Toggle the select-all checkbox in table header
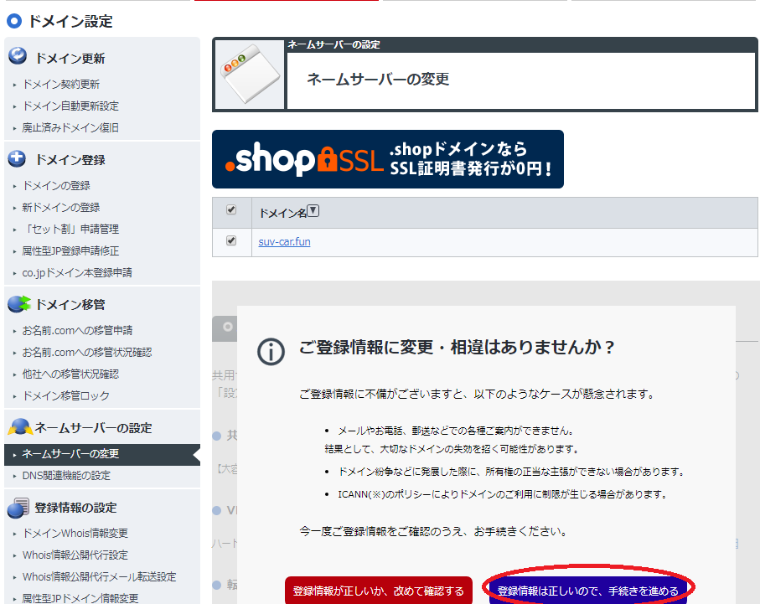This screenshot has width=760, height=604. pos(231,210)
